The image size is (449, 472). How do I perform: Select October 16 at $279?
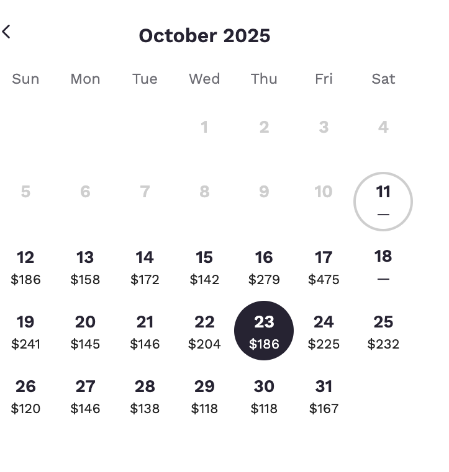click(264, 267)
